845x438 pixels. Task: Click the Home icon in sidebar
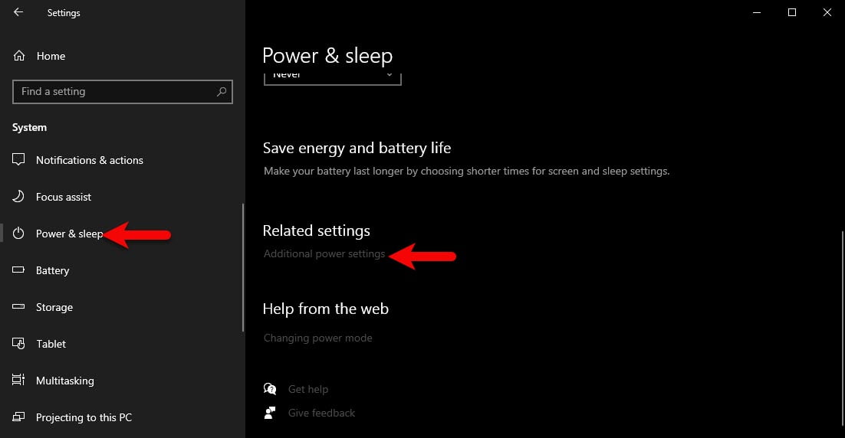(x=19, y=55)
